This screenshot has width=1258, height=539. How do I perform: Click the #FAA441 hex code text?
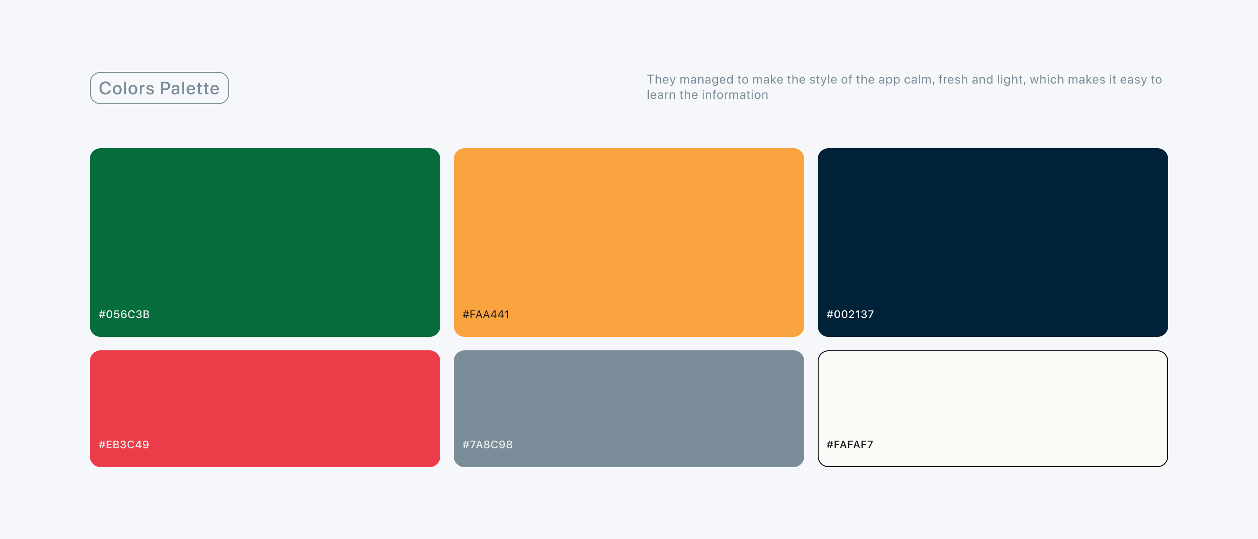(486, 314)
